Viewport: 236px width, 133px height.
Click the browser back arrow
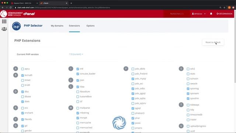3,7
